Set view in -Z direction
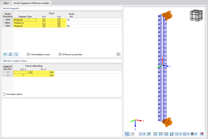Image resolution: width=208 pixels, height=139 pixels. pos(172,134)
